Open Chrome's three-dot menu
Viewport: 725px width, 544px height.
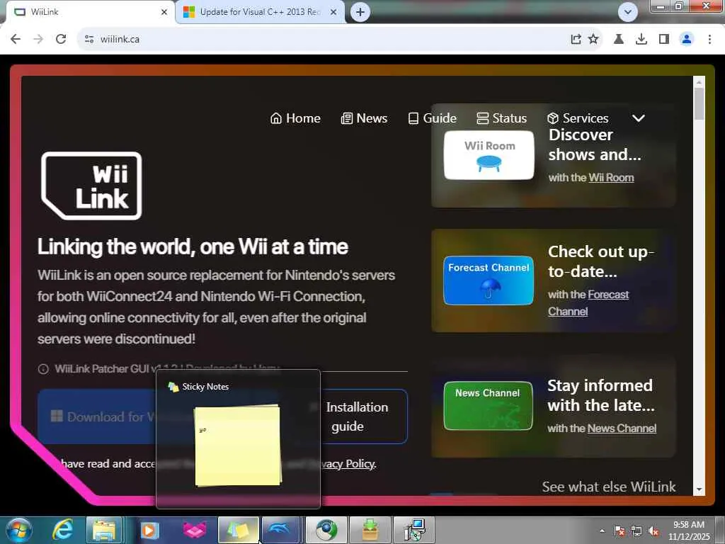[709, 40]
